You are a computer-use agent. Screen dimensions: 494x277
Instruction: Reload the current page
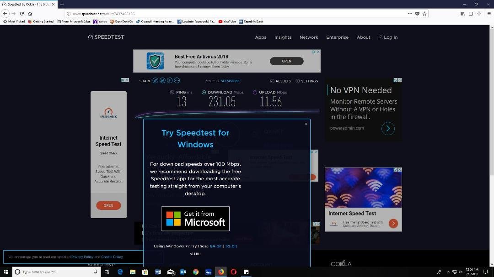click(22, 14)
